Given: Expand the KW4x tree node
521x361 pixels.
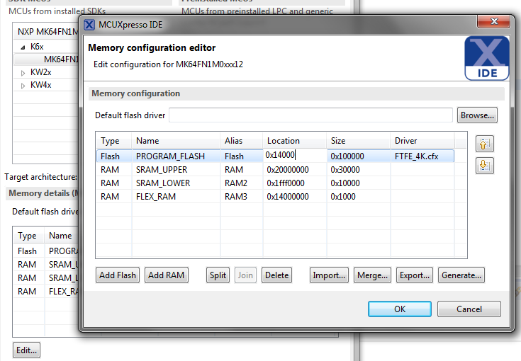Looking at the screenshot, I should (23, 86).
